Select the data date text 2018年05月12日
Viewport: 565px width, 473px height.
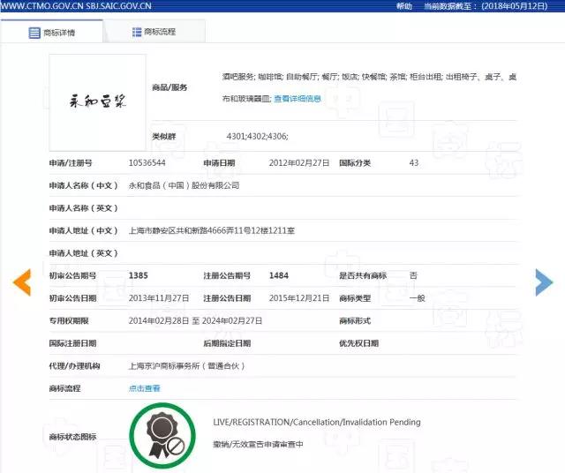point(515,6)
